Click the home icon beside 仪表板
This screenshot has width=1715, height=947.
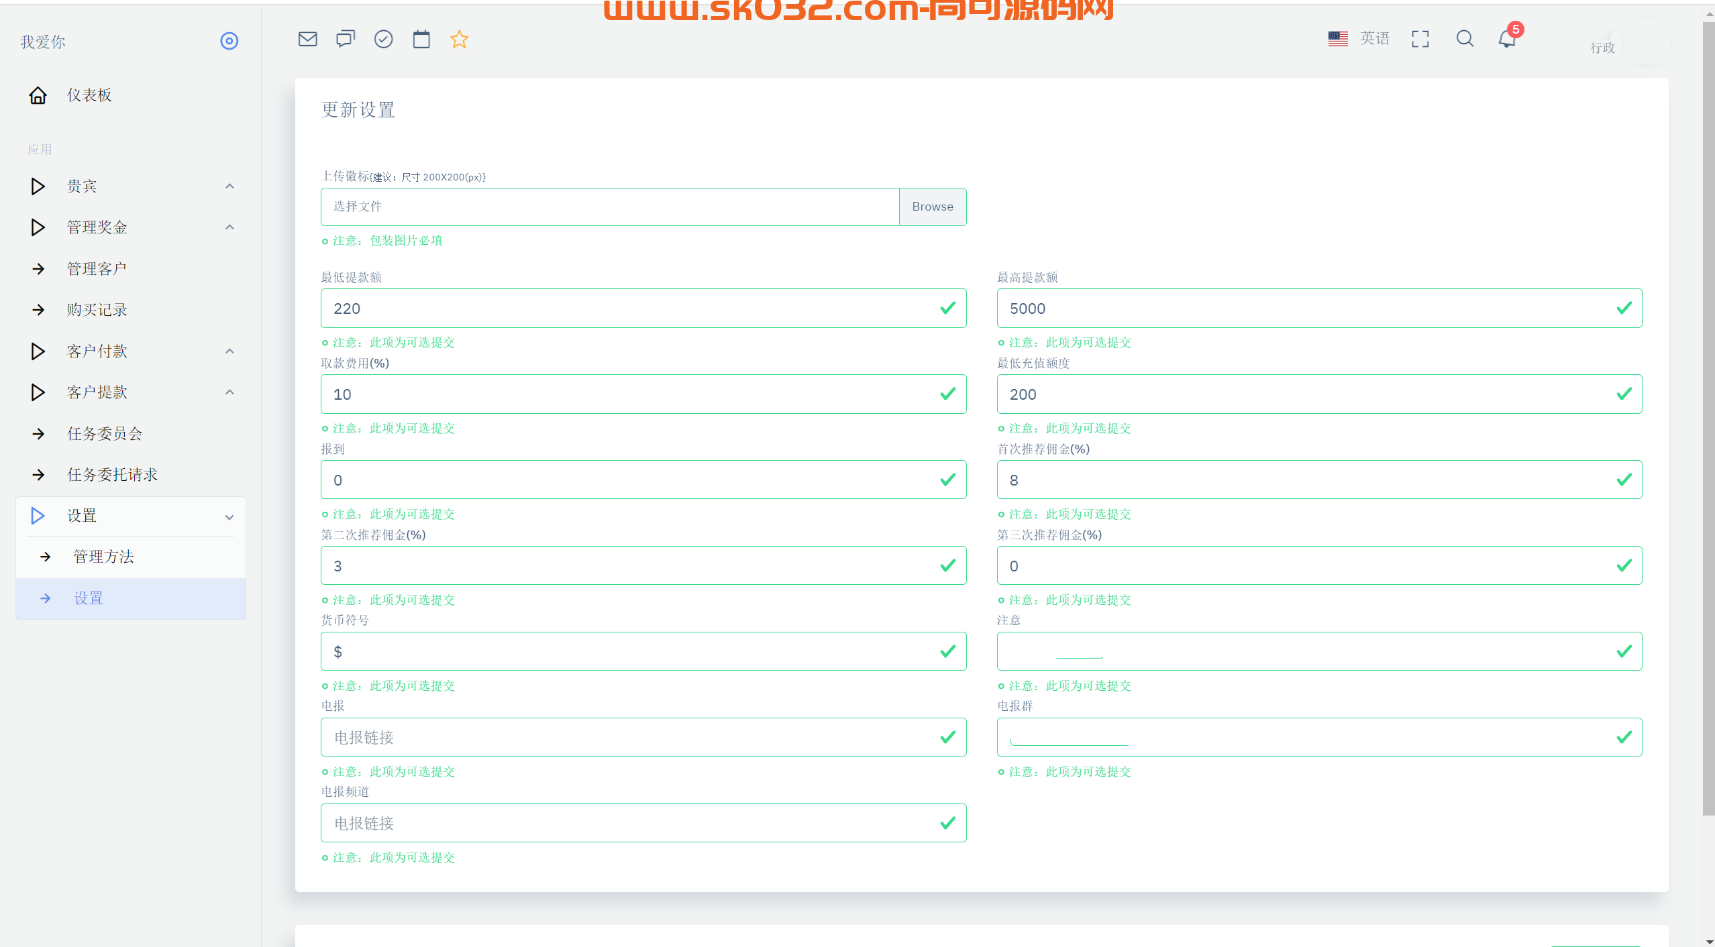point(38,95)
